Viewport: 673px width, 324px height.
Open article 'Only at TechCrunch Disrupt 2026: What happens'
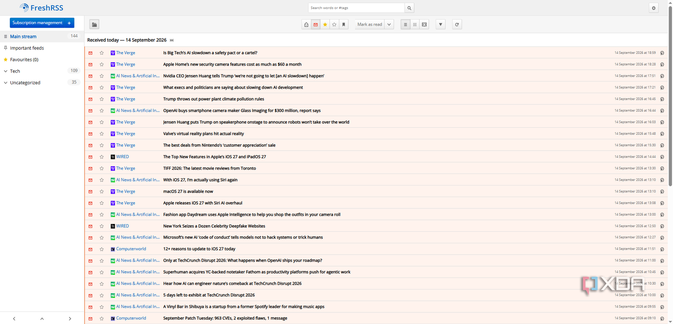point(243,261)
